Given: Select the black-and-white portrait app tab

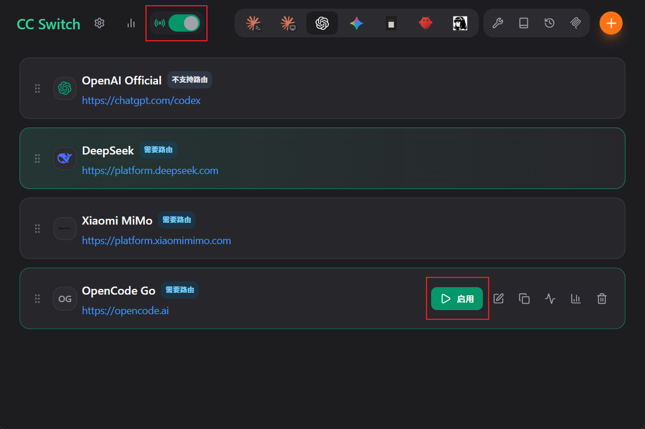Looking at the screenshot, I should [x=460, y=23].
